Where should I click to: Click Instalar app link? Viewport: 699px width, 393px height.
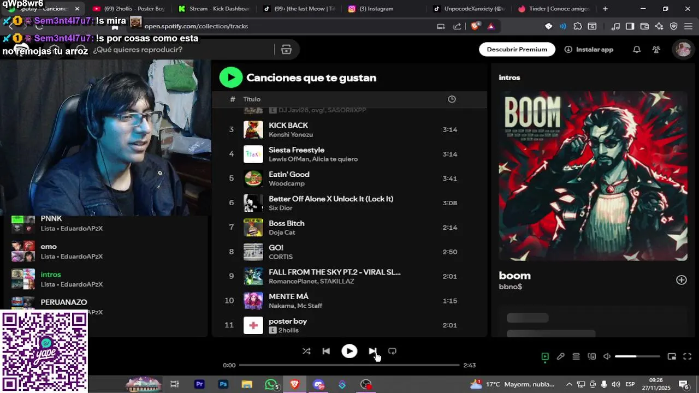(589, 49)
